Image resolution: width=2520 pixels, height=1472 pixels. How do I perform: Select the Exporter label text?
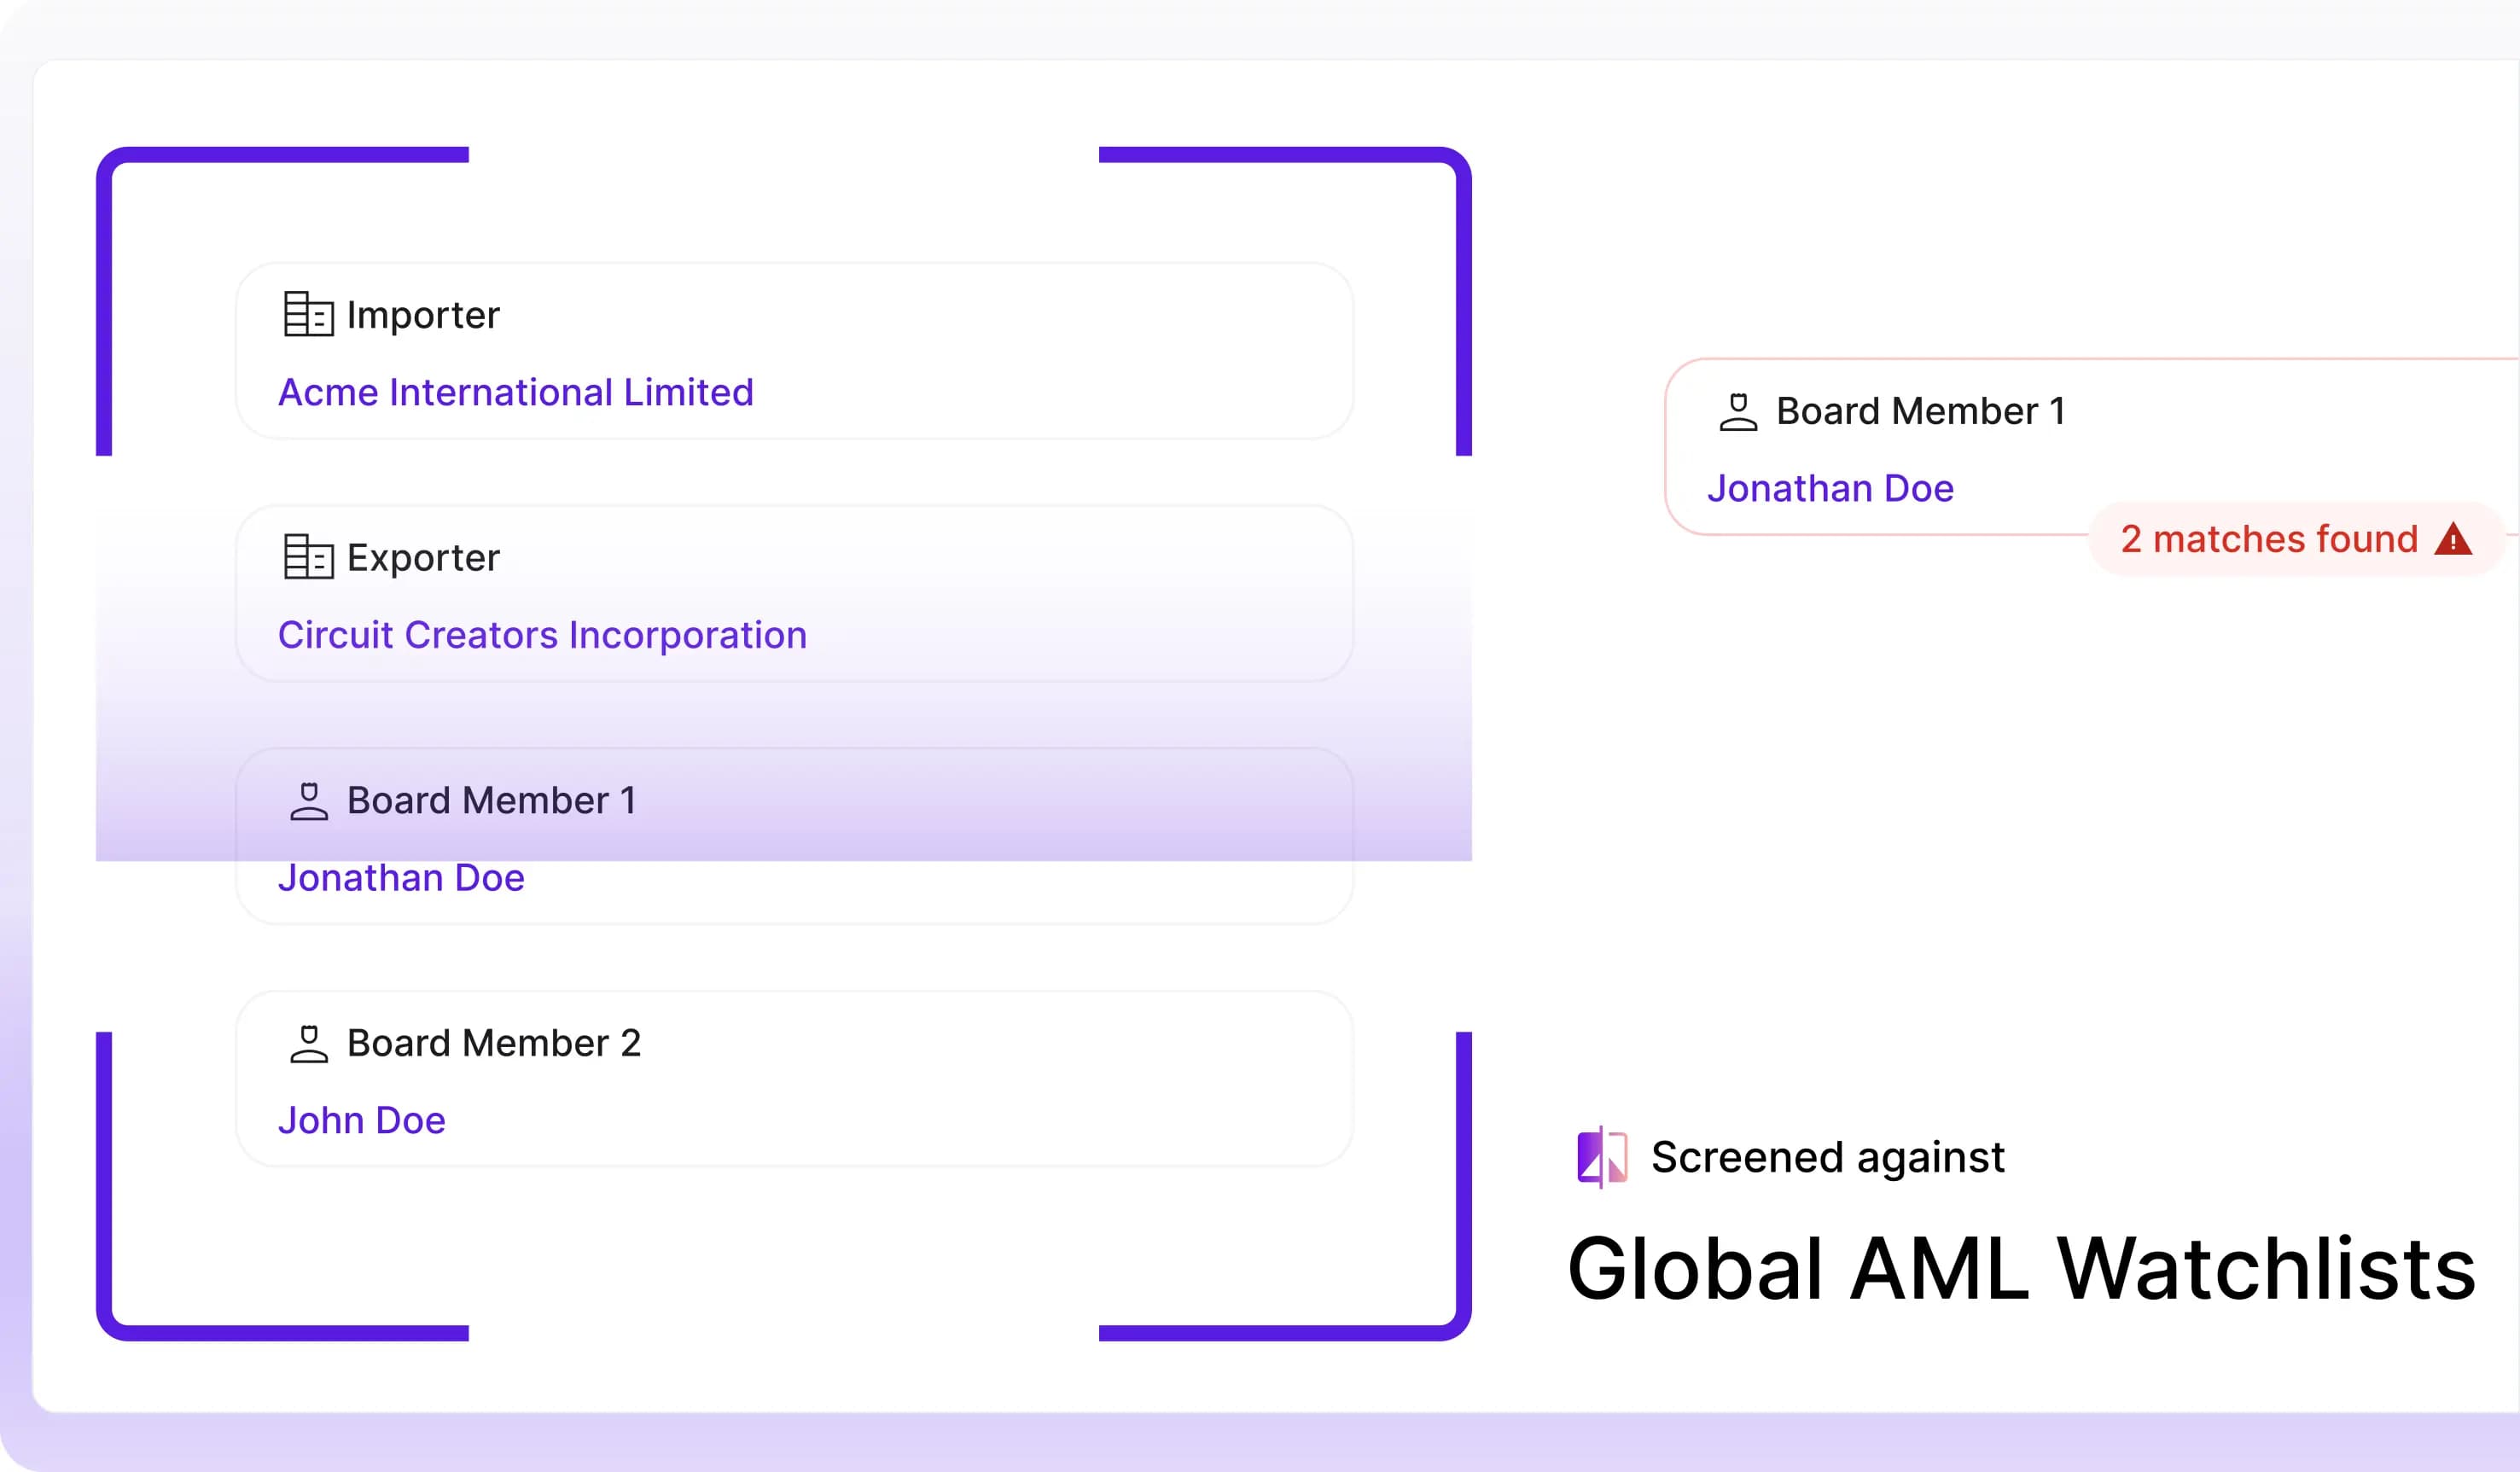423,558
